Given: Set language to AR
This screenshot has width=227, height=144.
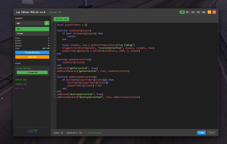Looking at the screenshot, I should point(204,12).
